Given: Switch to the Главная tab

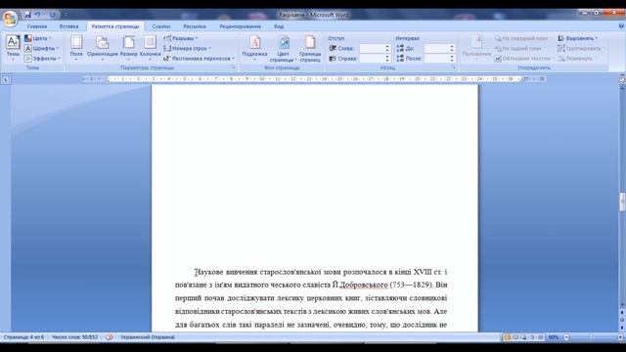Looking at the screenshot, I should click(37, 26).
